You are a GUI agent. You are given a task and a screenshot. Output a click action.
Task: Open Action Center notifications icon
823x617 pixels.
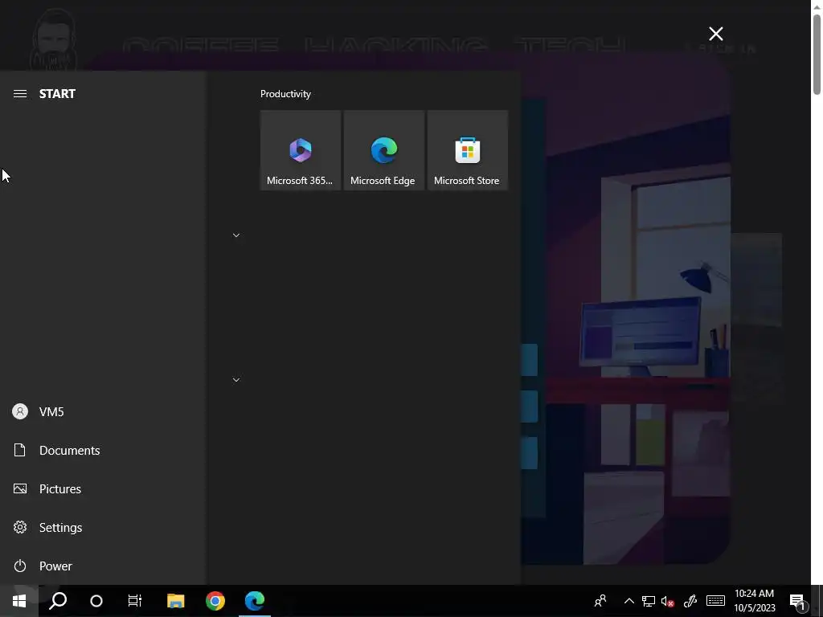point(797,601)
